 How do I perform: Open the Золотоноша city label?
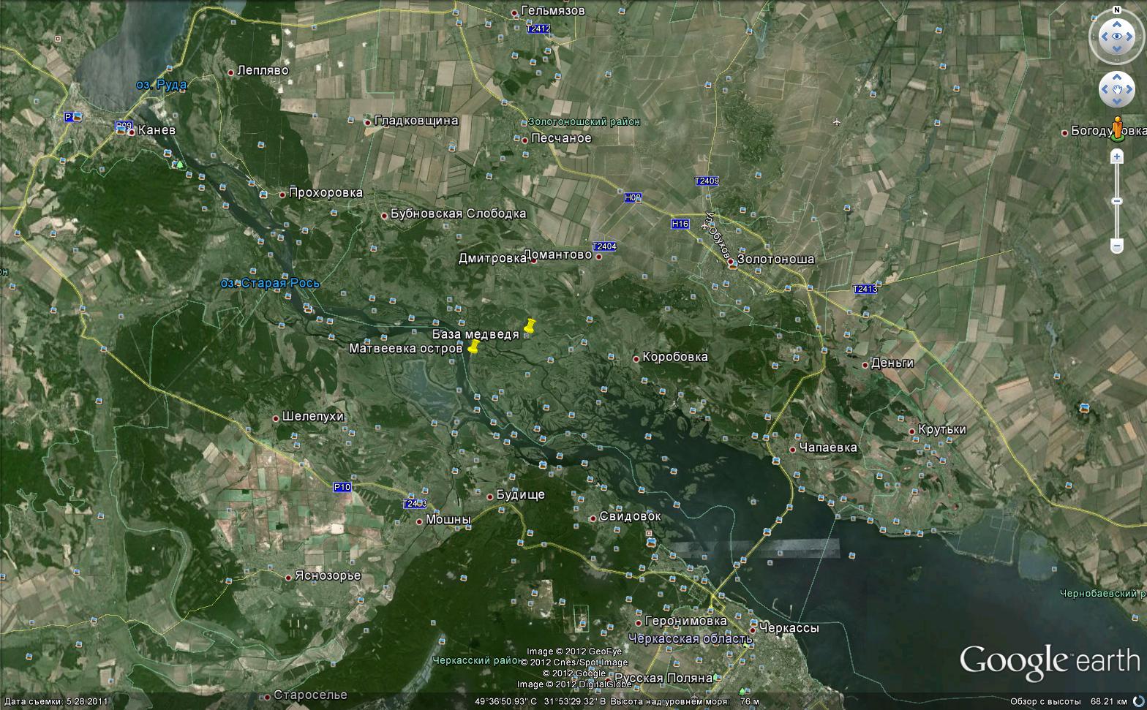[775, 259]
